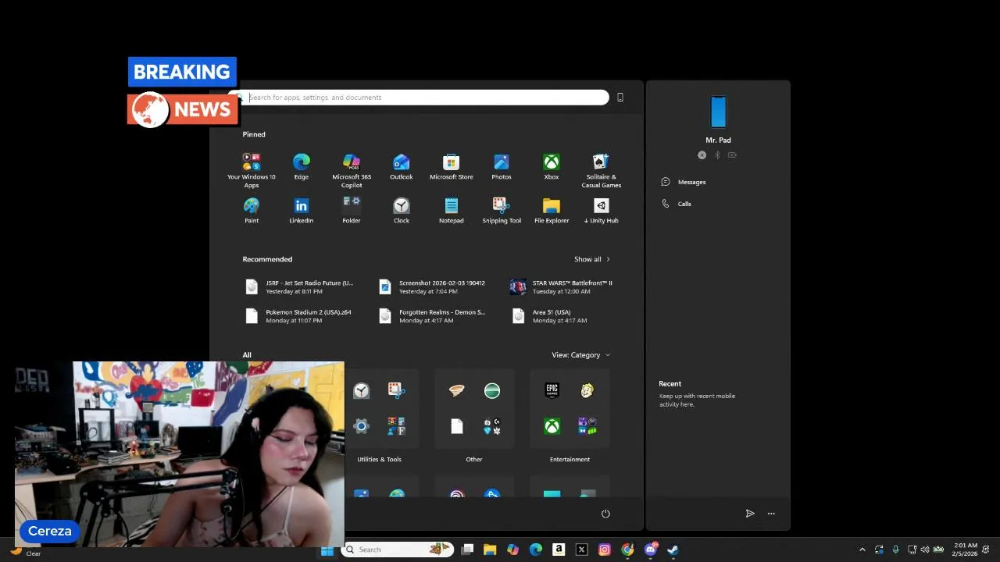The width and height of the screenshot is (1000, 562).
Task: Open Instagram from the taskbar
Action: click(605, 550)
